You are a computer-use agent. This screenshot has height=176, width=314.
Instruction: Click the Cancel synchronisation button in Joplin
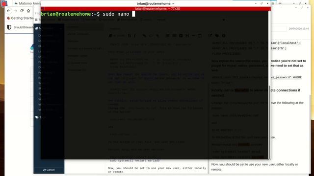coord(49,170)
